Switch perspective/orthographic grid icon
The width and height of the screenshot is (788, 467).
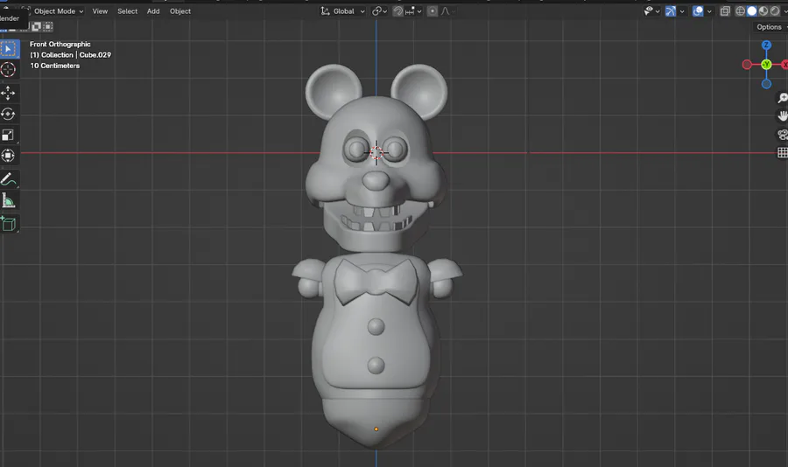point(783,153)
